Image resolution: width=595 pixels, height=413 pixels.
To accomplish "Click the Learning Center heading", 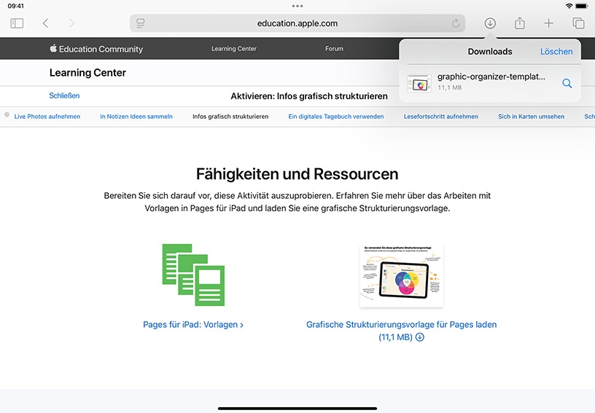I will 87,73.
